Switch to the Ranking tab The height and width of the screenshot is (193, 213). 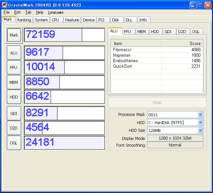24,20
